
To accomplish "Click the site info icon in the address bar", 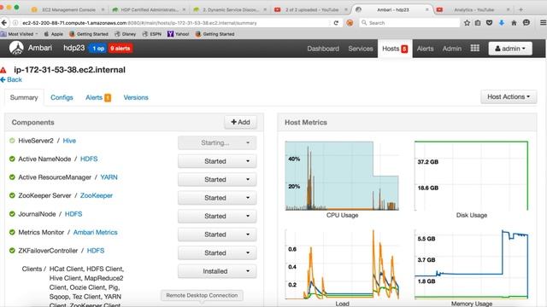I will click(x=15, y=23).
